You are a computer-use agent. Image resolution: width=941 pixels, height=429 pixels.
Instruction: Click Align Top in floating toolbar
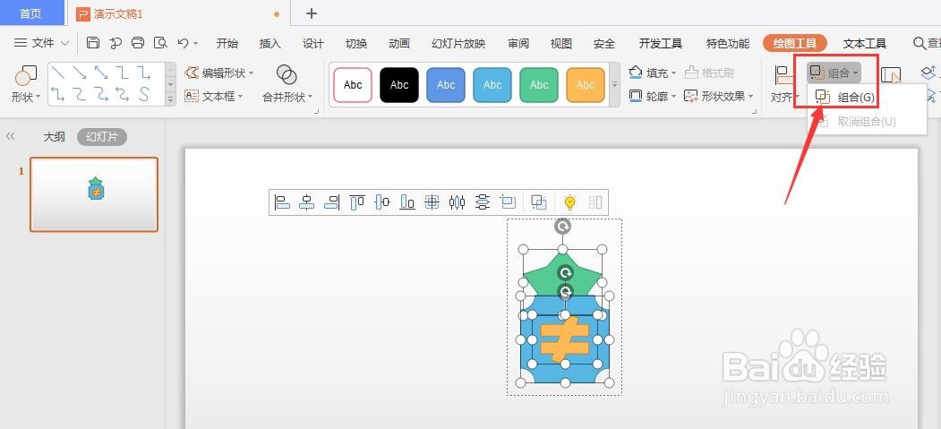(x=357, y=202)
